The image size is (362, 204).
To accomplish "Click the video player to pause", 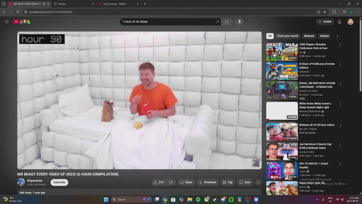I will click(139, 100).
